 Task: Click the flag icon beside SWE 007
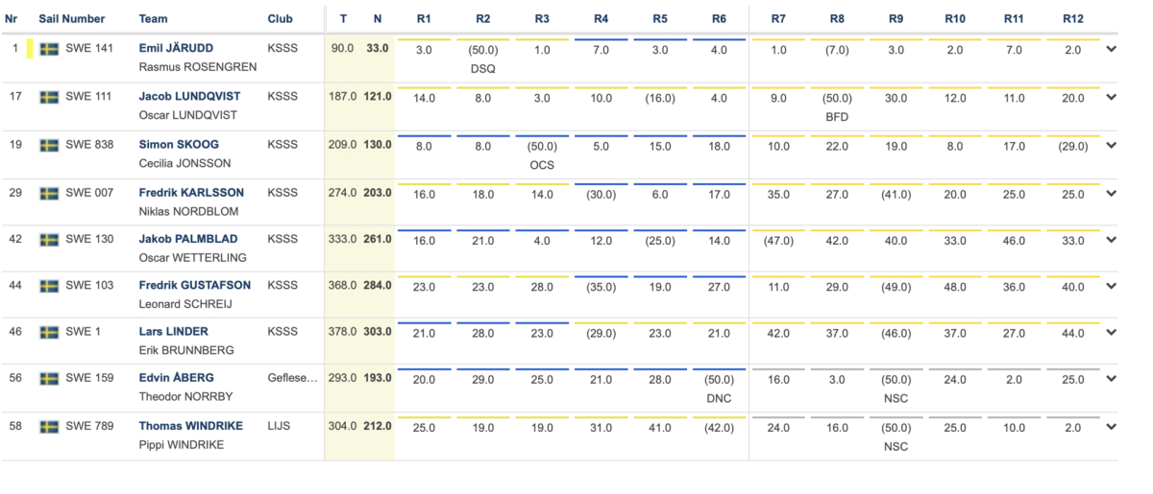[49, 194]
